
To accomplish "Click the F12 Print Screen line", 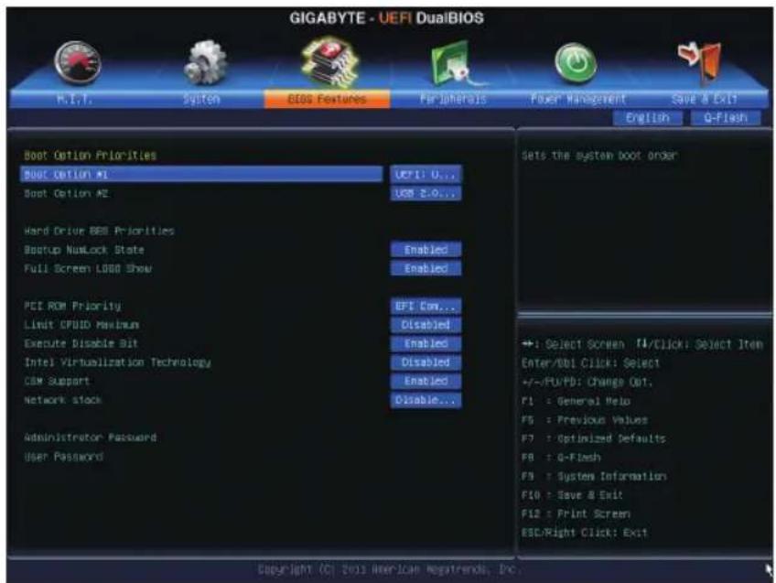I will click(577, 514).
